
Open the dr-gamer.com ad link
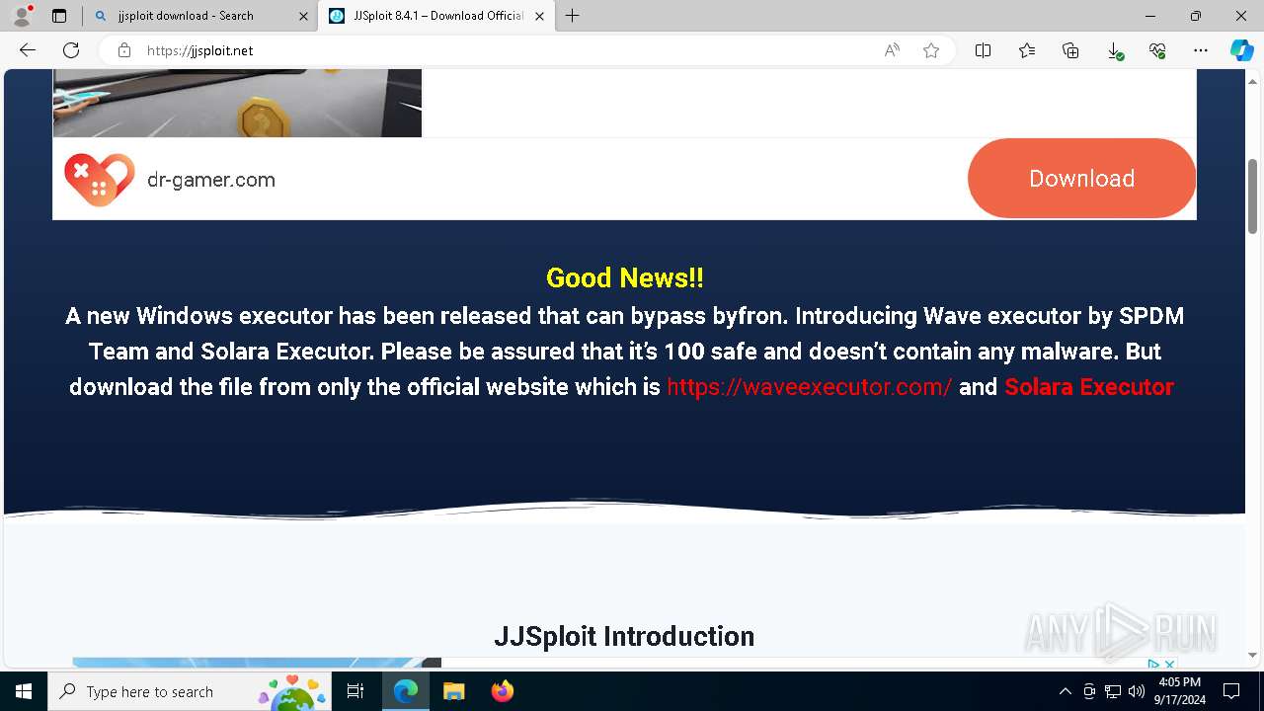click(x=211, y=180)
